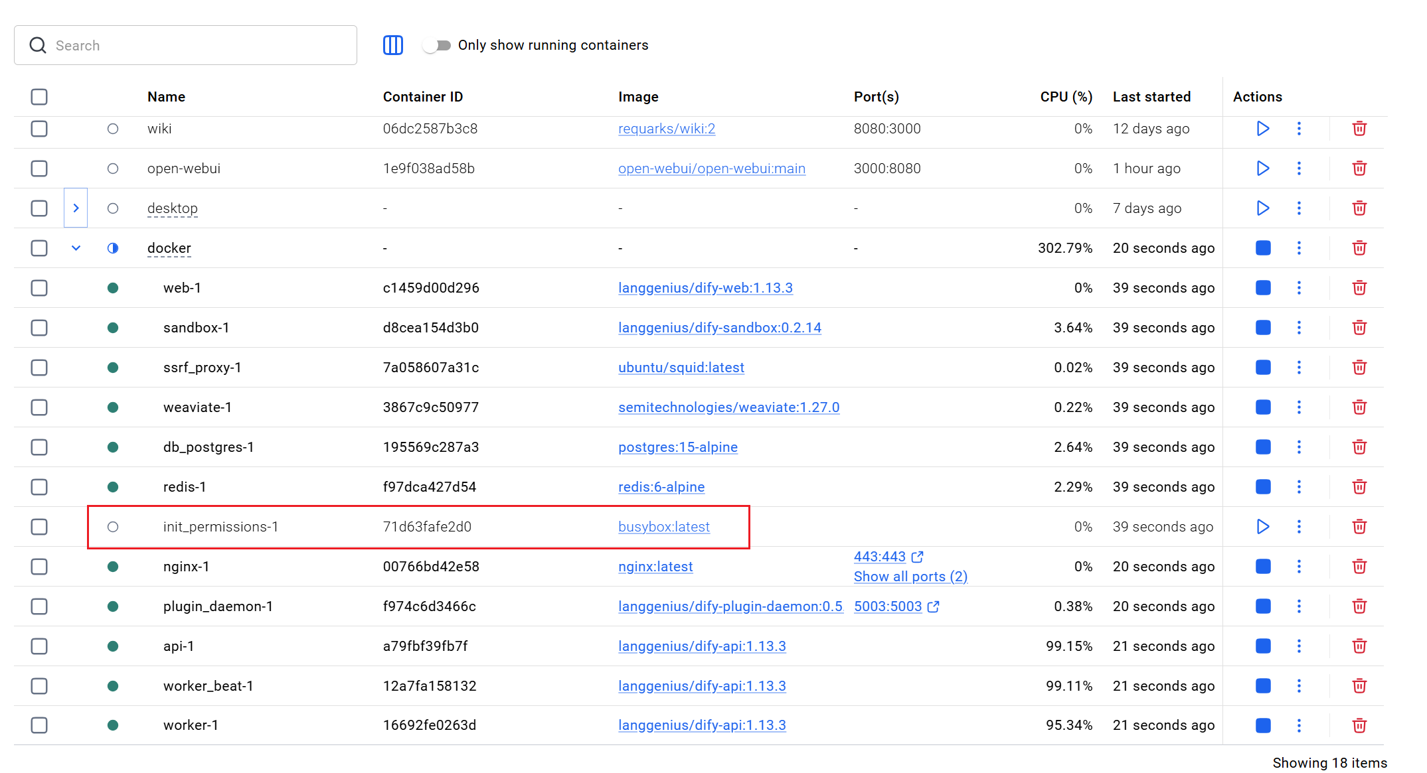Screen dimensions: 1427x773
Task: Open the postgres:15-alpine image link
Action: coord(677,447)
